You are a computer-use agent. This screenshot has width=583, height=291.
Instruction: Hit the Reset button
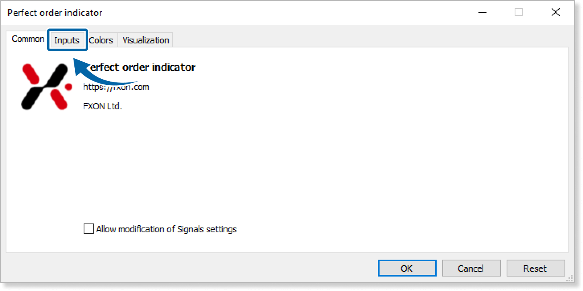click(535, 268)
